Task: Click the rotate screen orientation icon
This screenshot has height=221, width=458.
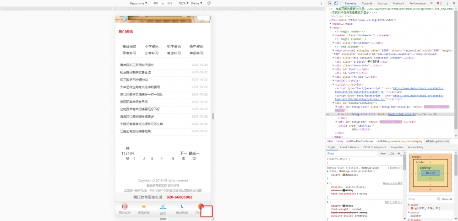Action: (209, 3)
